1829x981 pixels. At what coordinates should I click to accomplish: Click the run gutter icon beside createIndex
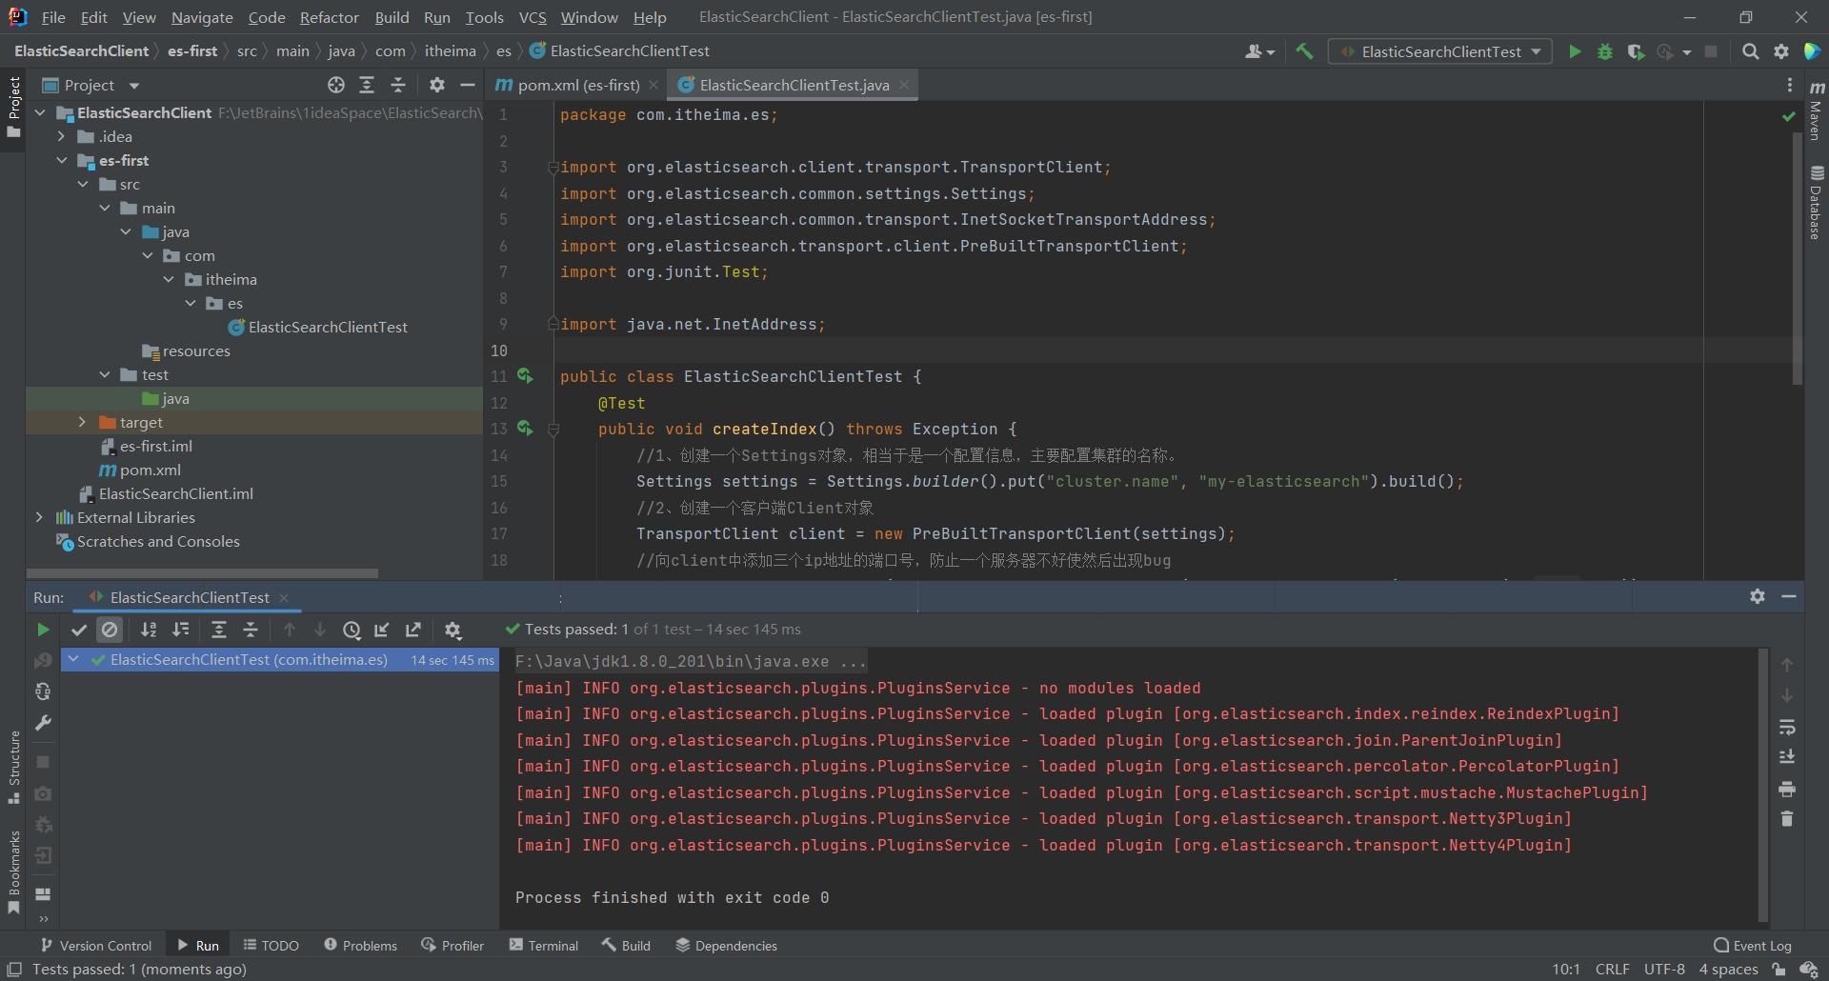tap(525, 429)
